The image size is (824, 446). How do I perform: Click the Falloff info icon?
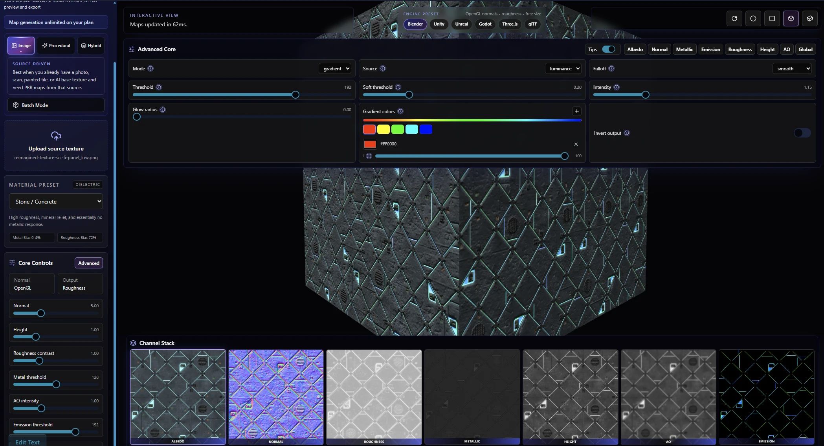611,68
